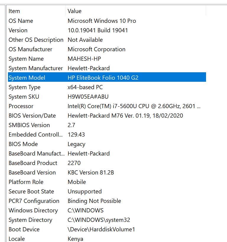Click the 2.7 SMBIOS value
Screen dimensions: 227x242
click(x=71, y=125)
